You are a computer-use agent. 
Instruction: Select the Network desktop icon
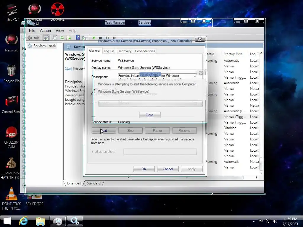coord(12,43)
